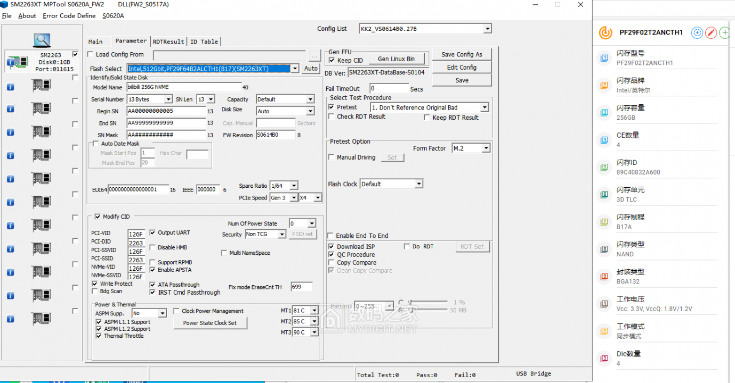Viewport: 735px width, 383px height.
Task: Click the numbered icon beside 闪存ID
Action: pyautogui.click(x=604, y=167)
